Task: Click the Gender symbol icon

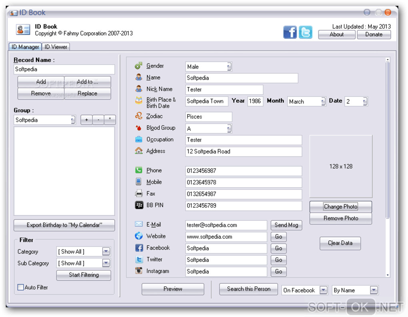Action: coord(138,66)
